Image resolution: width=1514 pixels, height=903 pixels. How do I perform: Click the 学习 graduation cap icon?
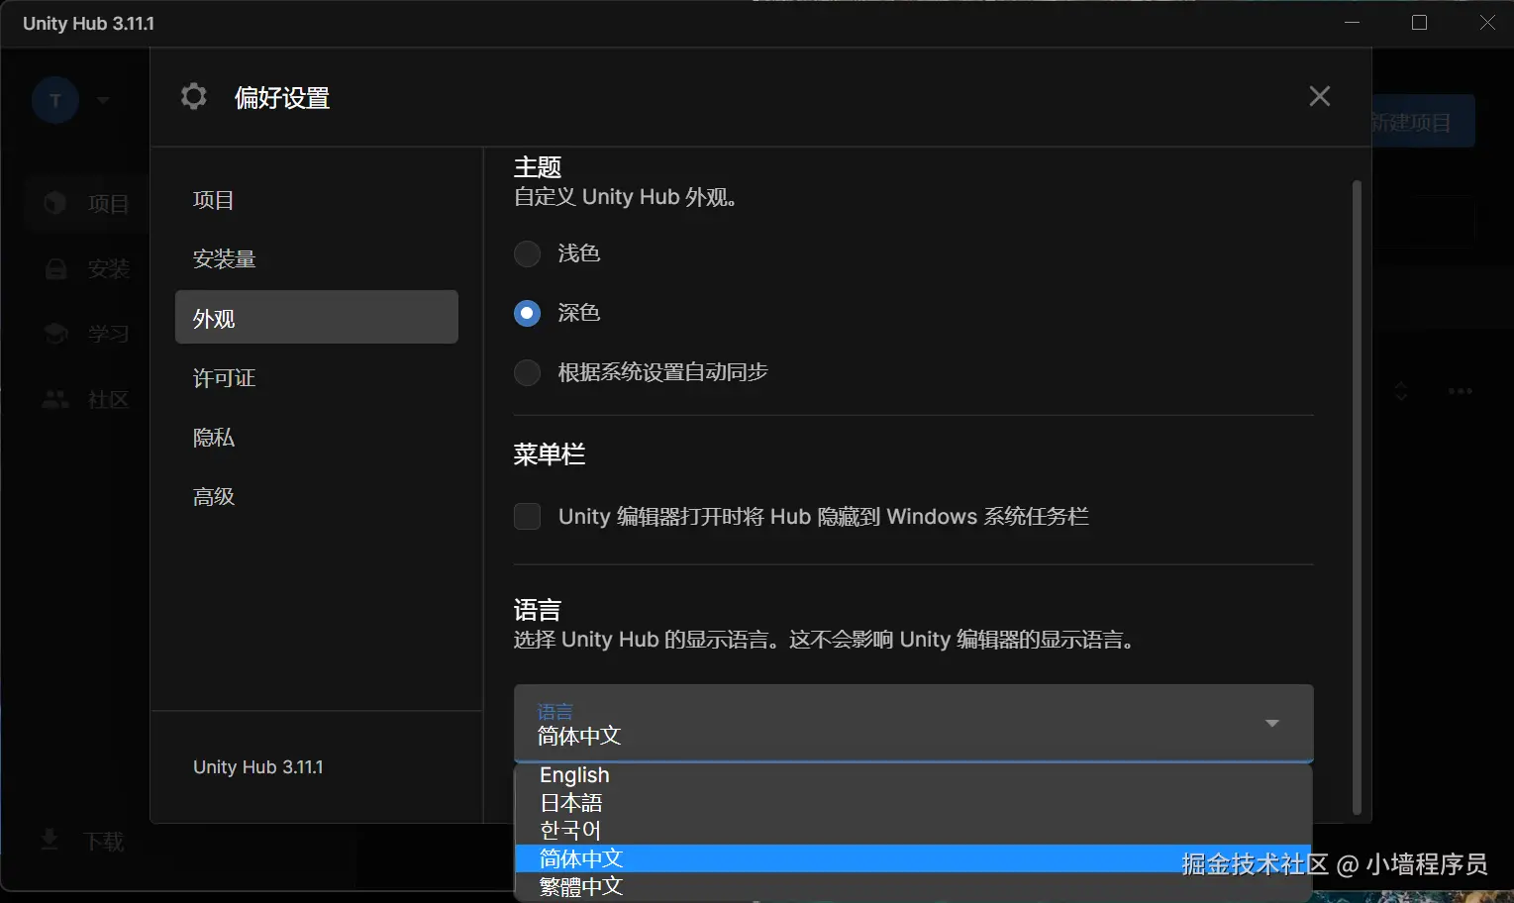tap(55, 334)
